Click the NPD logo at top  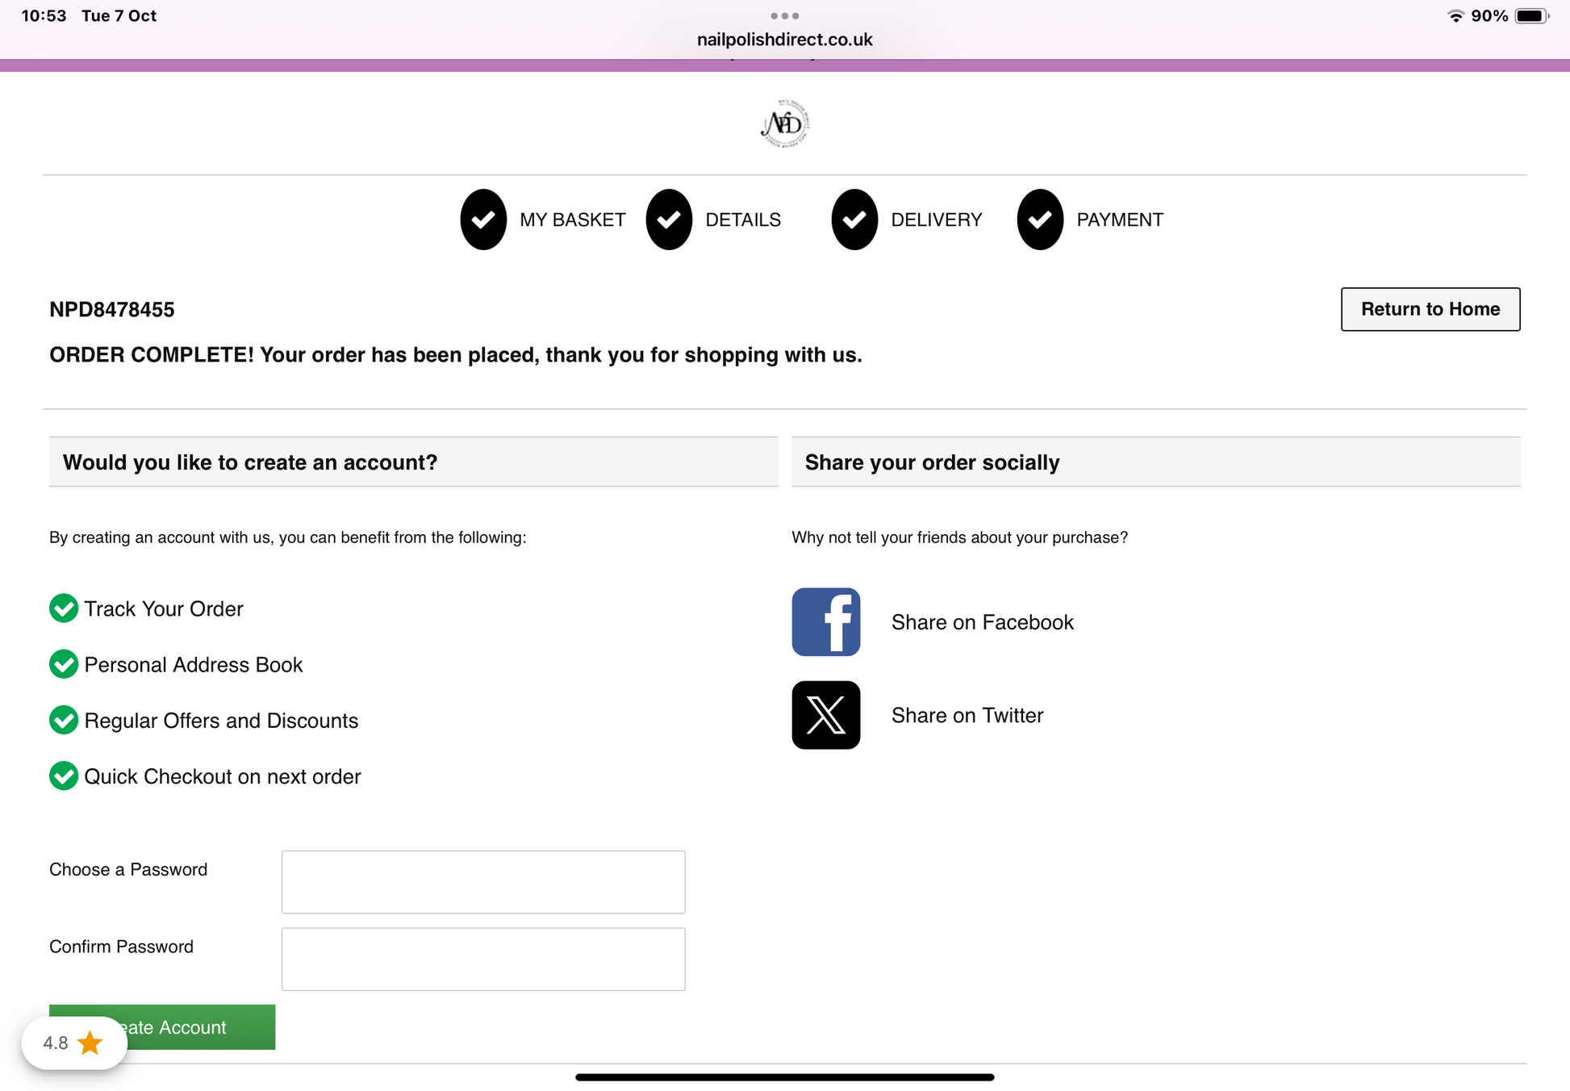tap(784, 123)
